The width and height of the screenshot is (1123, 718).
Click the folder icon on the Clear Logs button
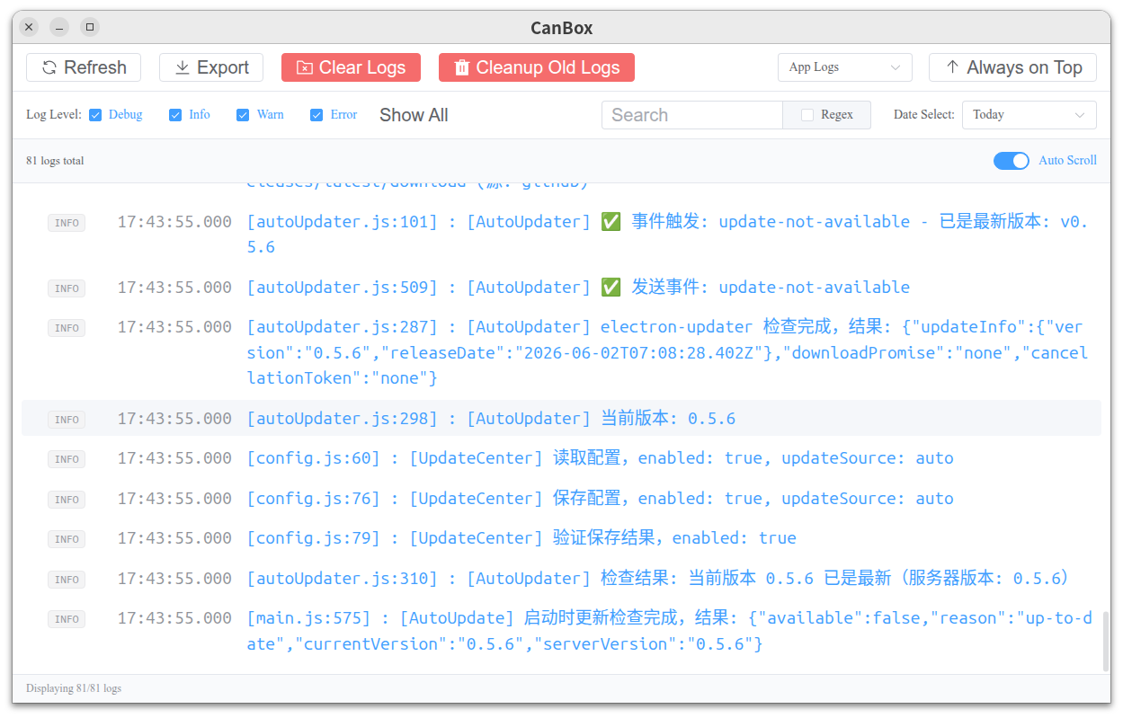[304, 67]
